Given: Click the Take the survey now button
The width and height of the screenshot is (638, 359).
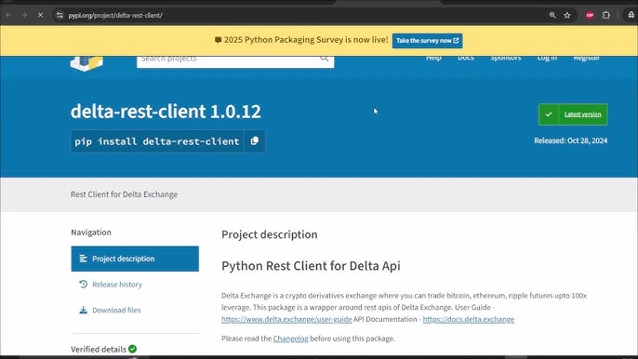Looking at the screenshot, I should (427, 40).
